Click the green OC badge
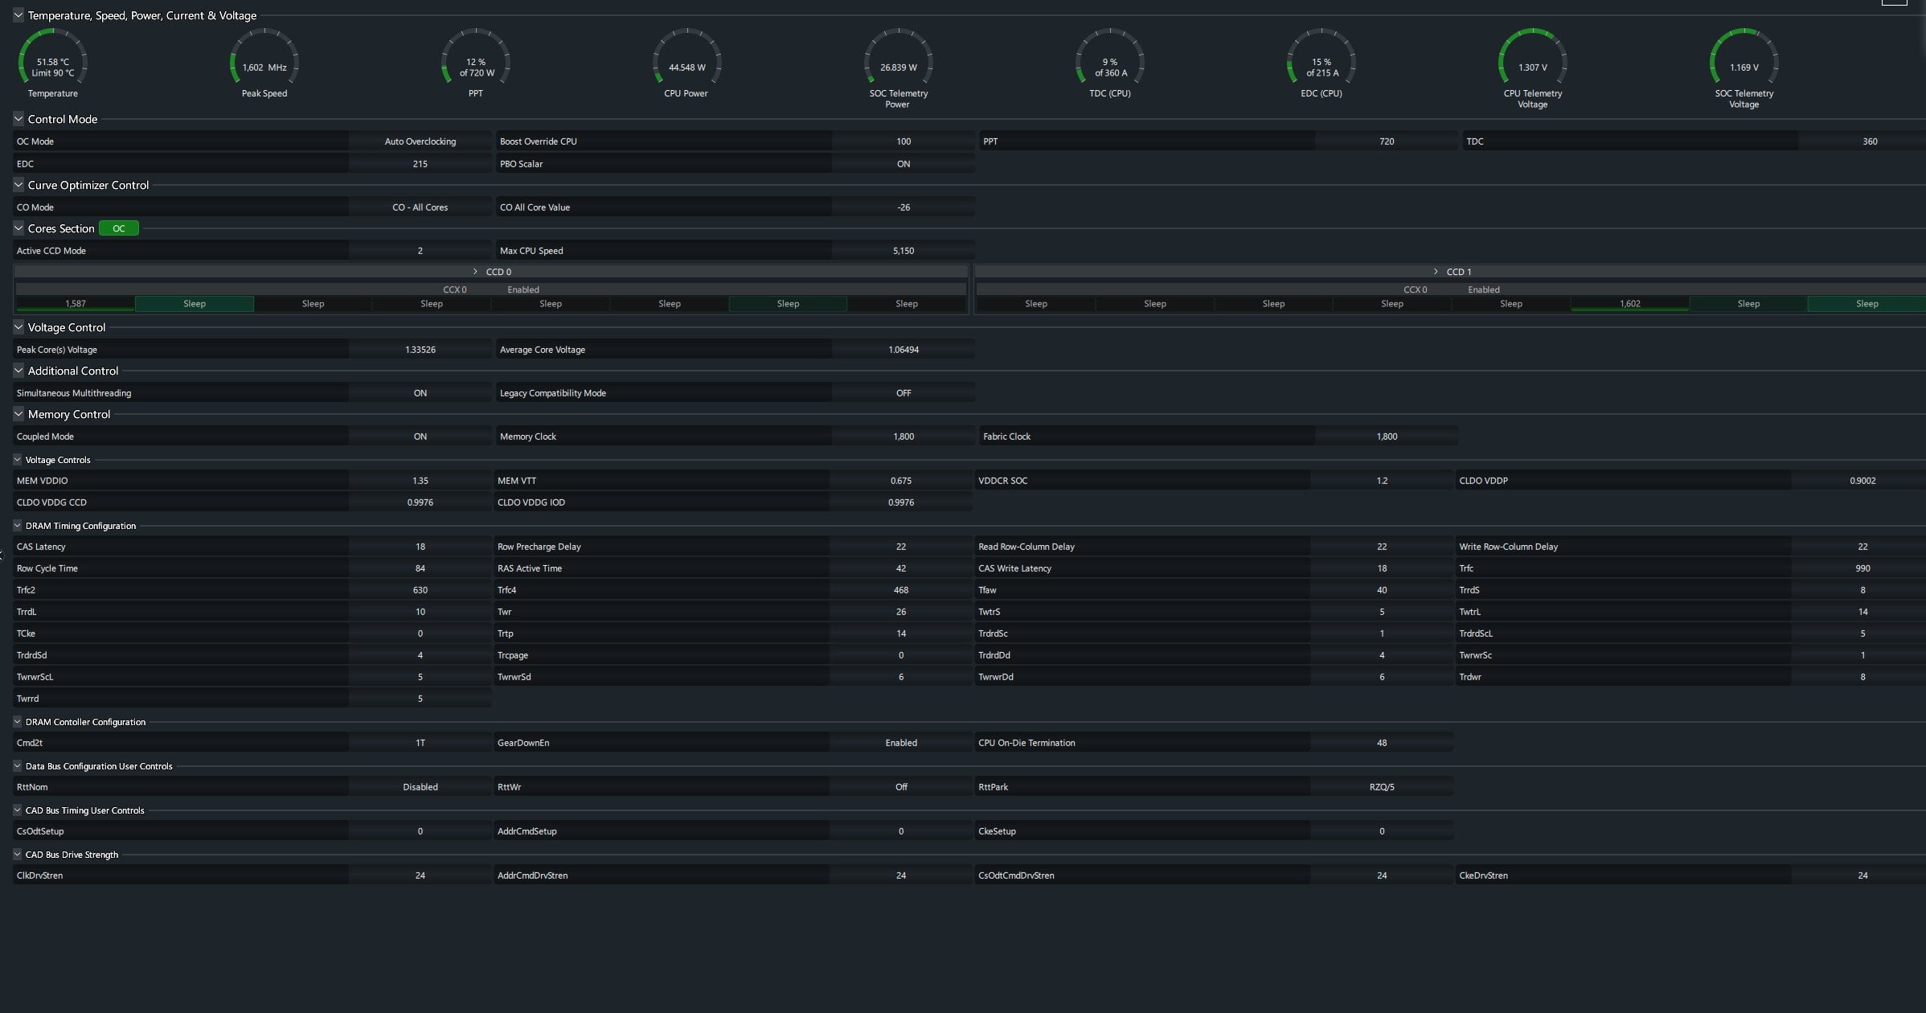Screen dimensions: 1926x1013 point(119,228)
